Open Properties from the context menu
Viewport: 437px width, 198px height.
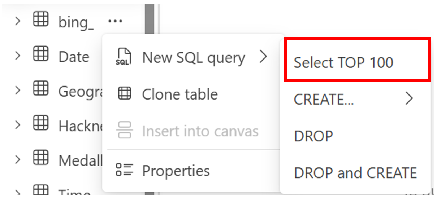tap(176, 170)
